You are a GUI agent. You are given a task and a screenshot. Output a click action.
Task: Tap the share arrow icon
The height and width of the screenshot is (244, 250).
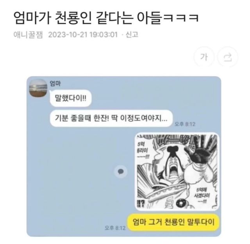coord(227,57)
